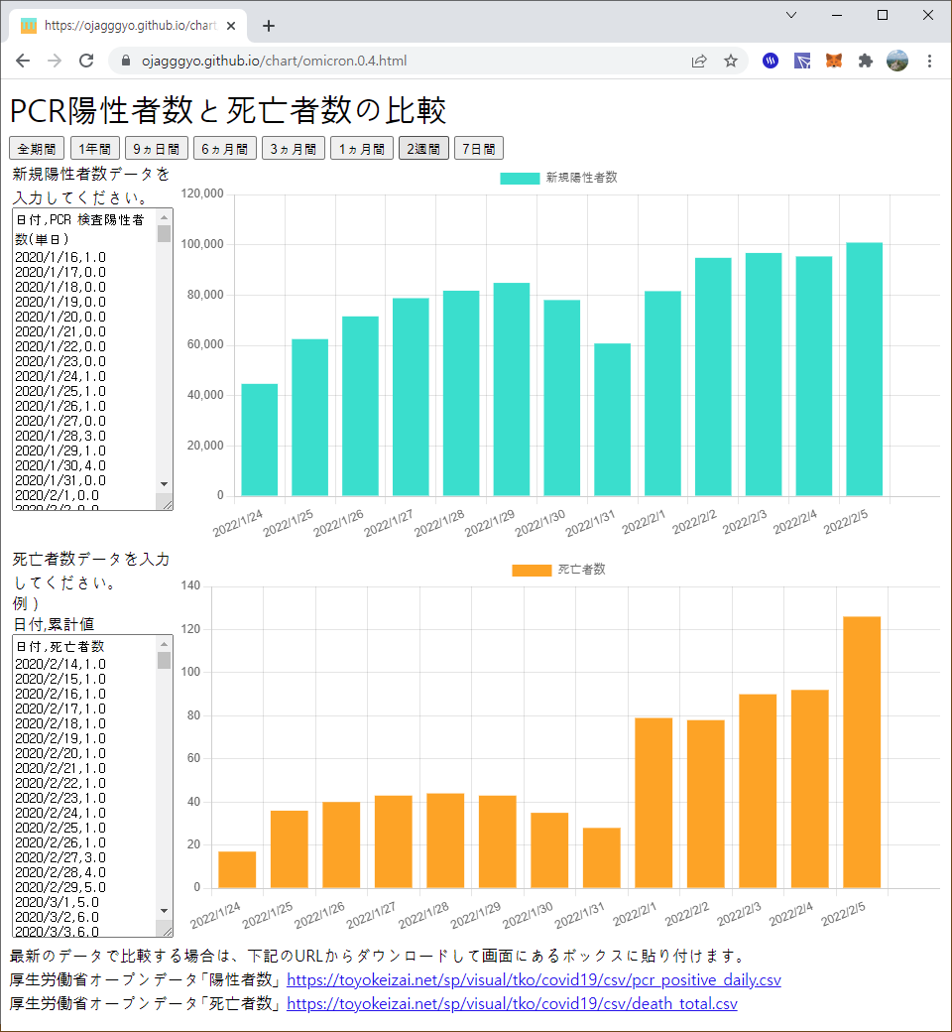Close the ojagggyo.github.io tab
The image size is (952, 1032).
pos(231,27)
